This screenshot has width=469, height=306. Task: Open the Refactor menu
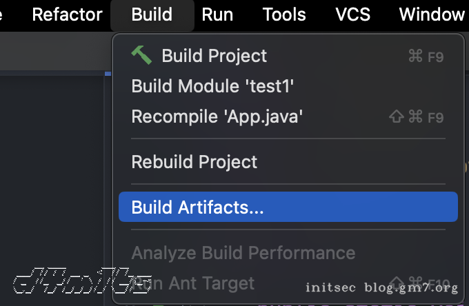[x=67, y=14]
